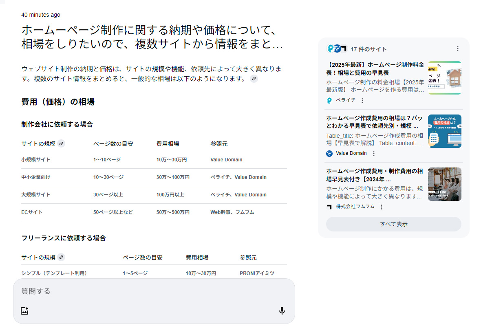Click the stacked site favicons beside 17 件のサイト
481x326 pixels.
coord(337,49)
